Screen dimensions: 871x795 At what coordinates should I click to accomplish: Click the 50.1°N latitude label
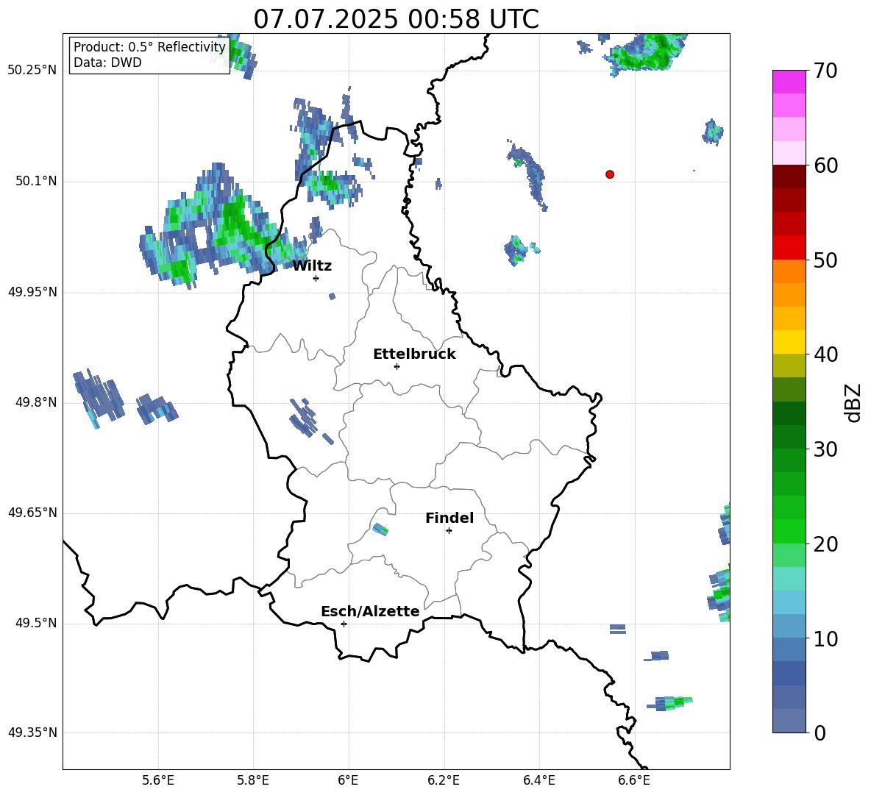pos(36,181)
